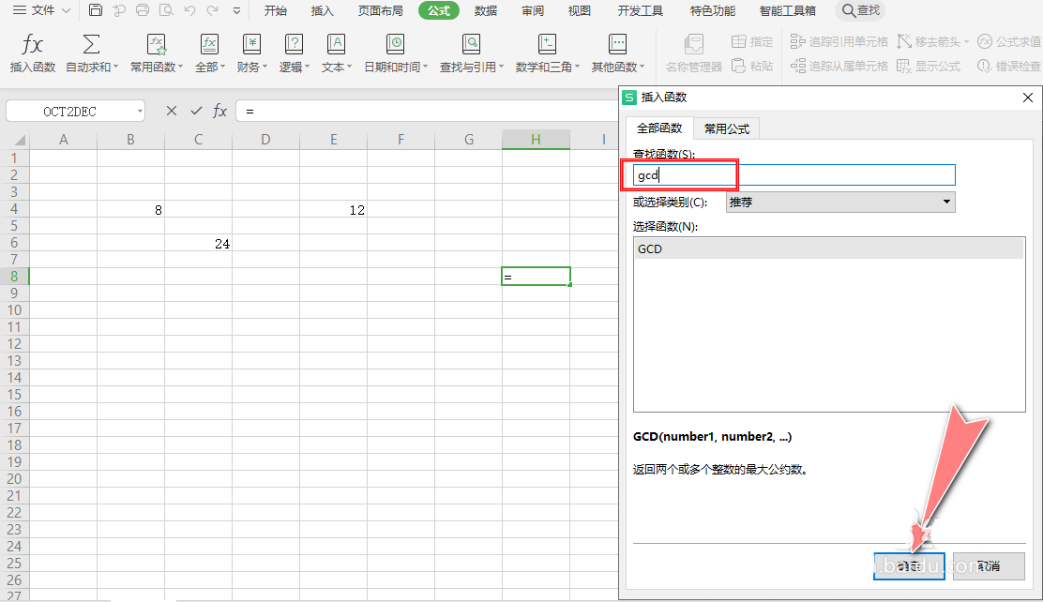Open the Financial functions icon
Viewport: 1043px width, 602px height.
pyautogui.click(x=251, y=45)
